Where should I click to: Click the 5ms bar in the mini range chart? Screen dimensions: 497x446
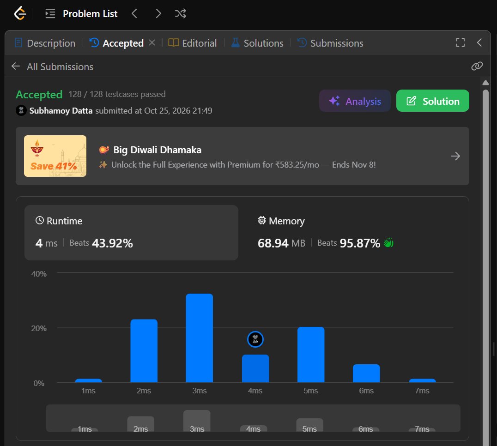tap(309, 425)
